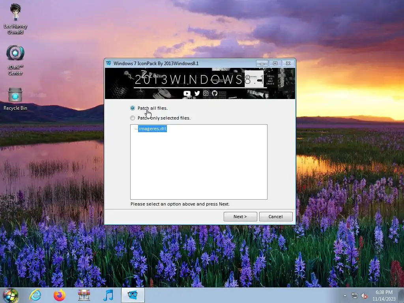
Task: Open the Windows Start orb
Action: coord(10,296)
